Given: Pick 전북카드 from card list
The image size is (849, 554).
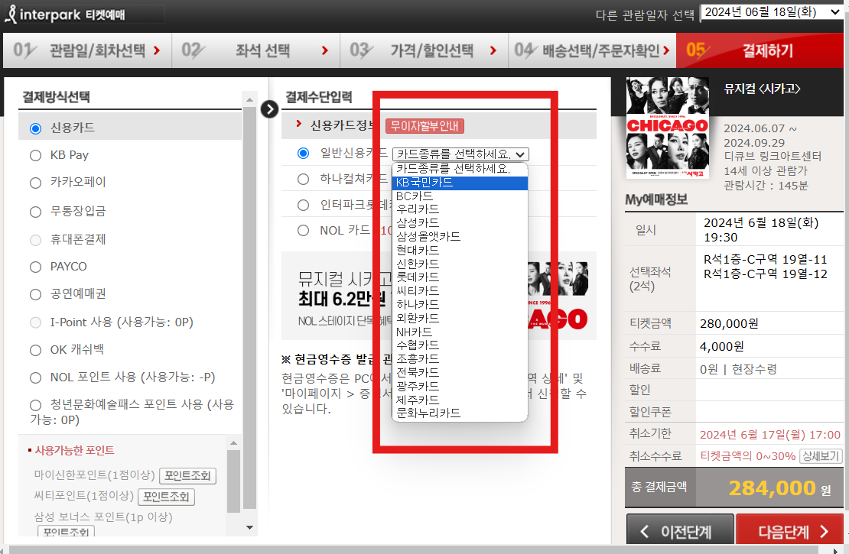Looking at the screenshot, I should tap(460, 373).
